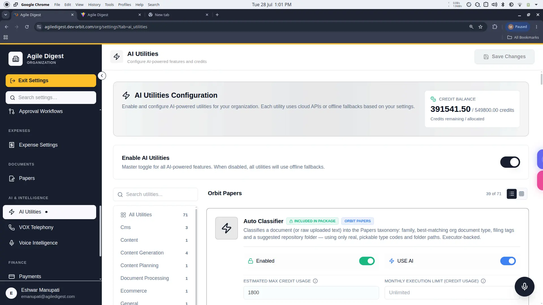Click the ORBIT PAPERS tag badge
The height and width of the screenshot is (305, 543).
(357, 221)
